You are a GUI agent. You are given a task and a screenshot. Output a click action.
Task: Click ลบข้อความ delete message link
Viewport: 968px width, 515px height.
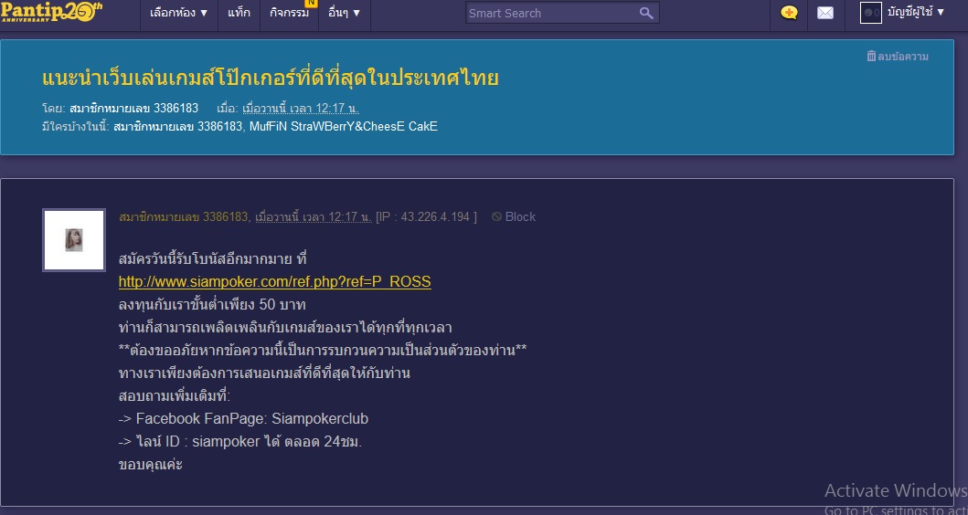click(x=903, y=57)
